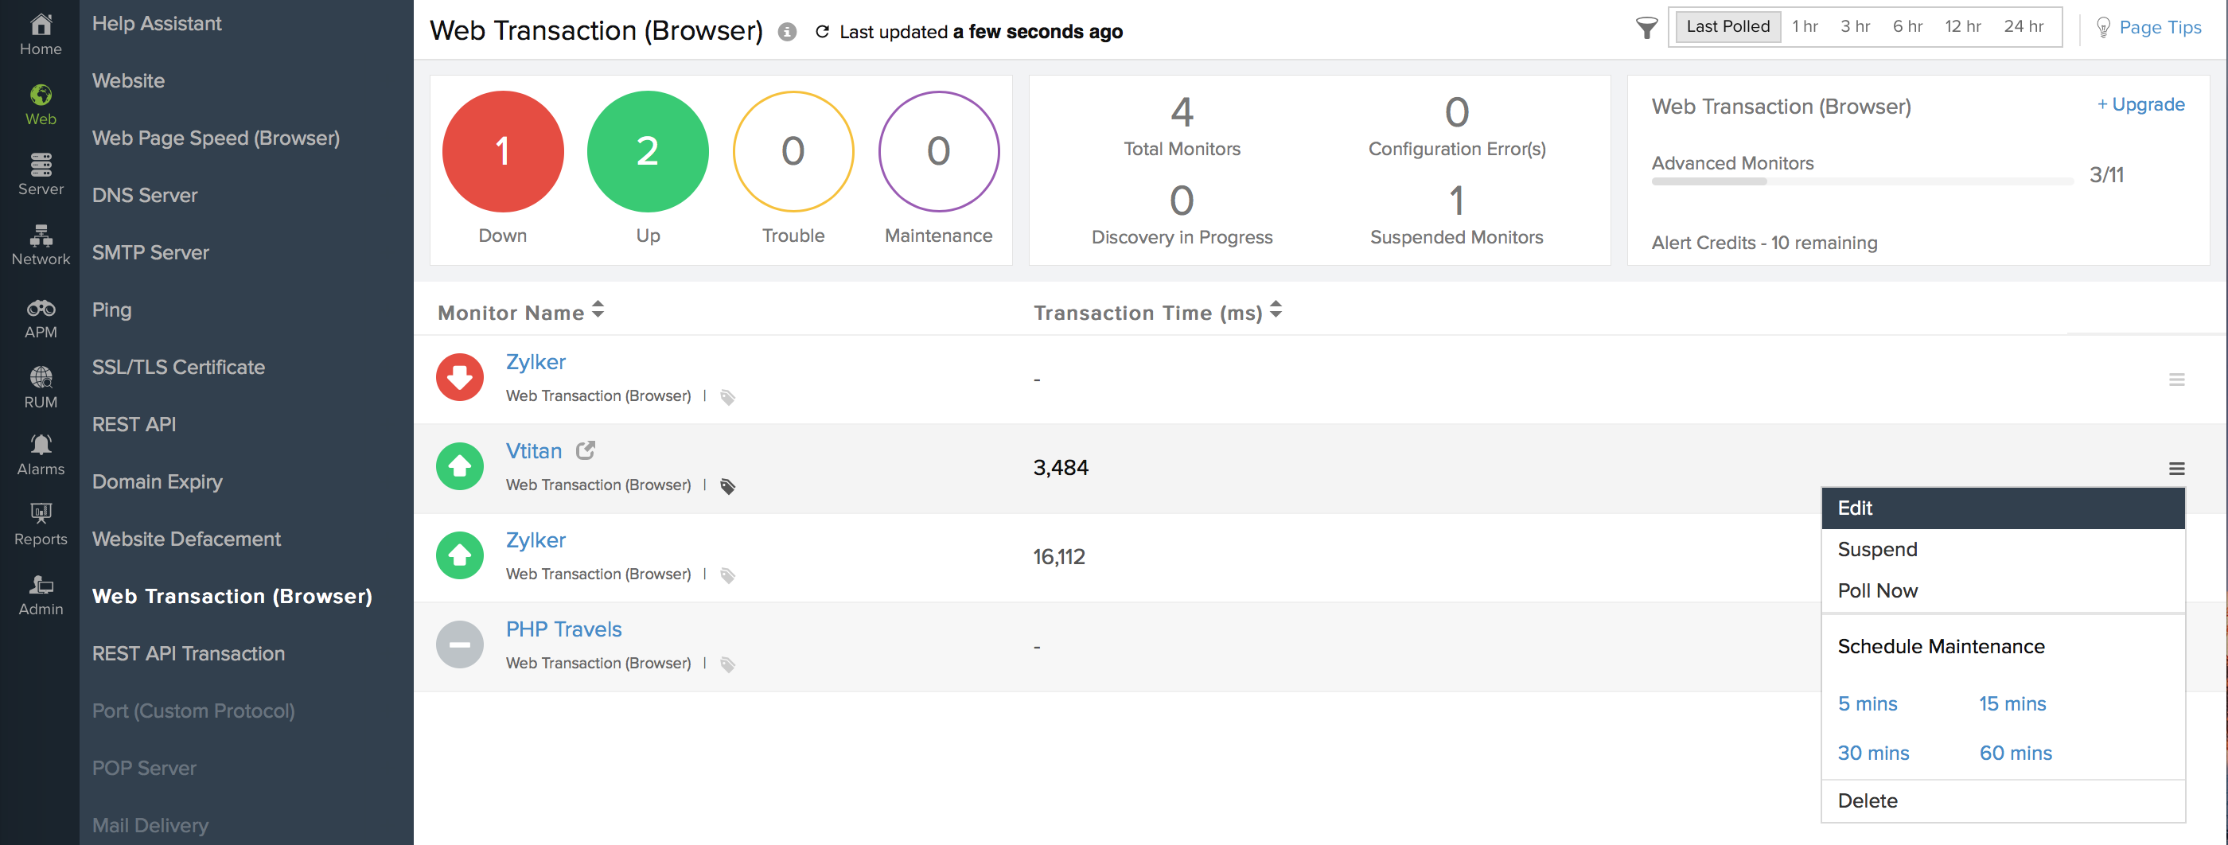Click the Advanced Monitors usage bar
The image size is (2228, 845).
coord(1861,181)
